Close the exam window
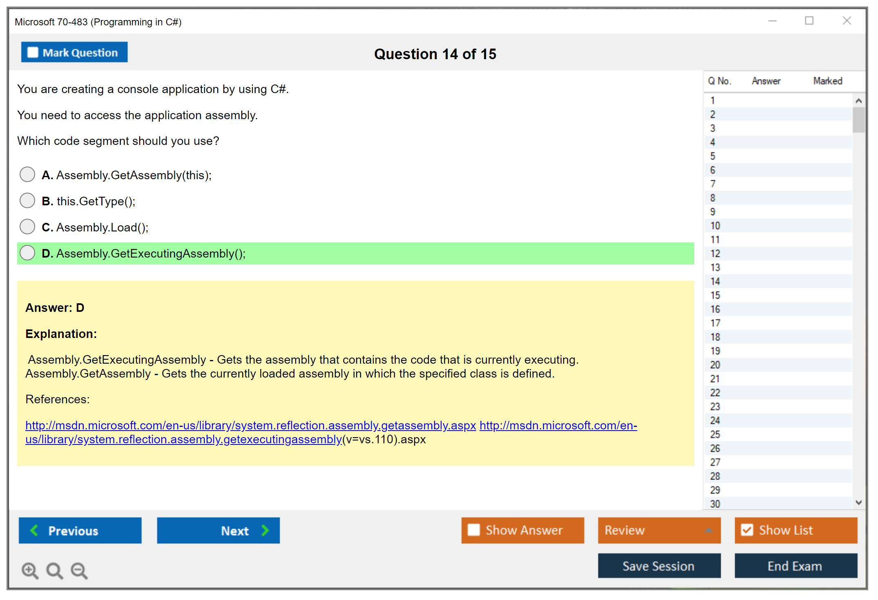Image resolution: width=878 pixels, height=600 pixels. point(847,20)
